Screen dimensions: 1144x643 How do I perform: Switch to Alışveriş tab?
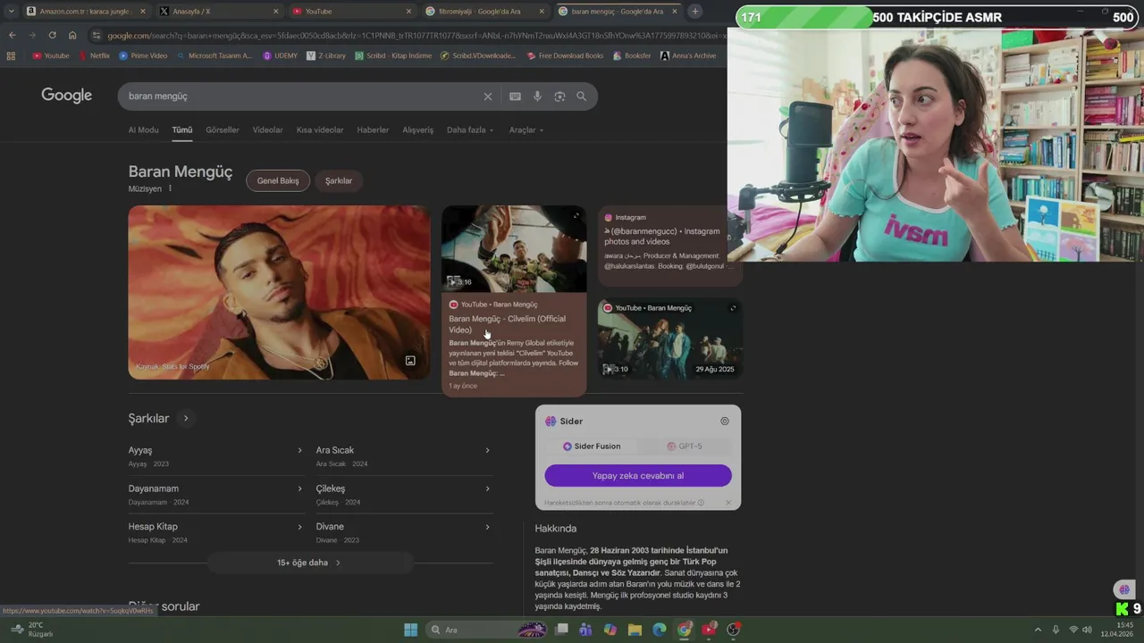417,130
